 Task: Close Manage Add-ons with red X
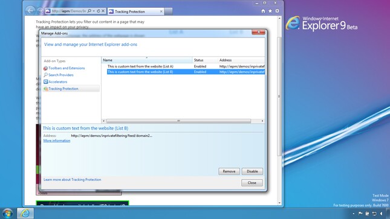tap(258, 32)
